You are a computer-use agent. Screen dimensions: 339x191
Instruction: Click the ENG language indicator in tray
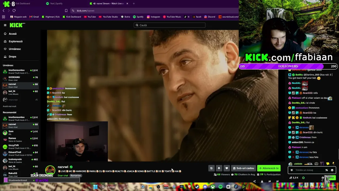(x=305, y=187)
